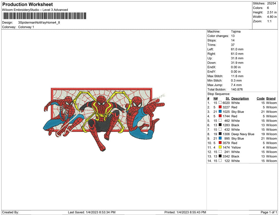Click the black swatch for thread 1283
This screenshot has height=215, width=279.
pyautogui.click(x=220, y=125)
